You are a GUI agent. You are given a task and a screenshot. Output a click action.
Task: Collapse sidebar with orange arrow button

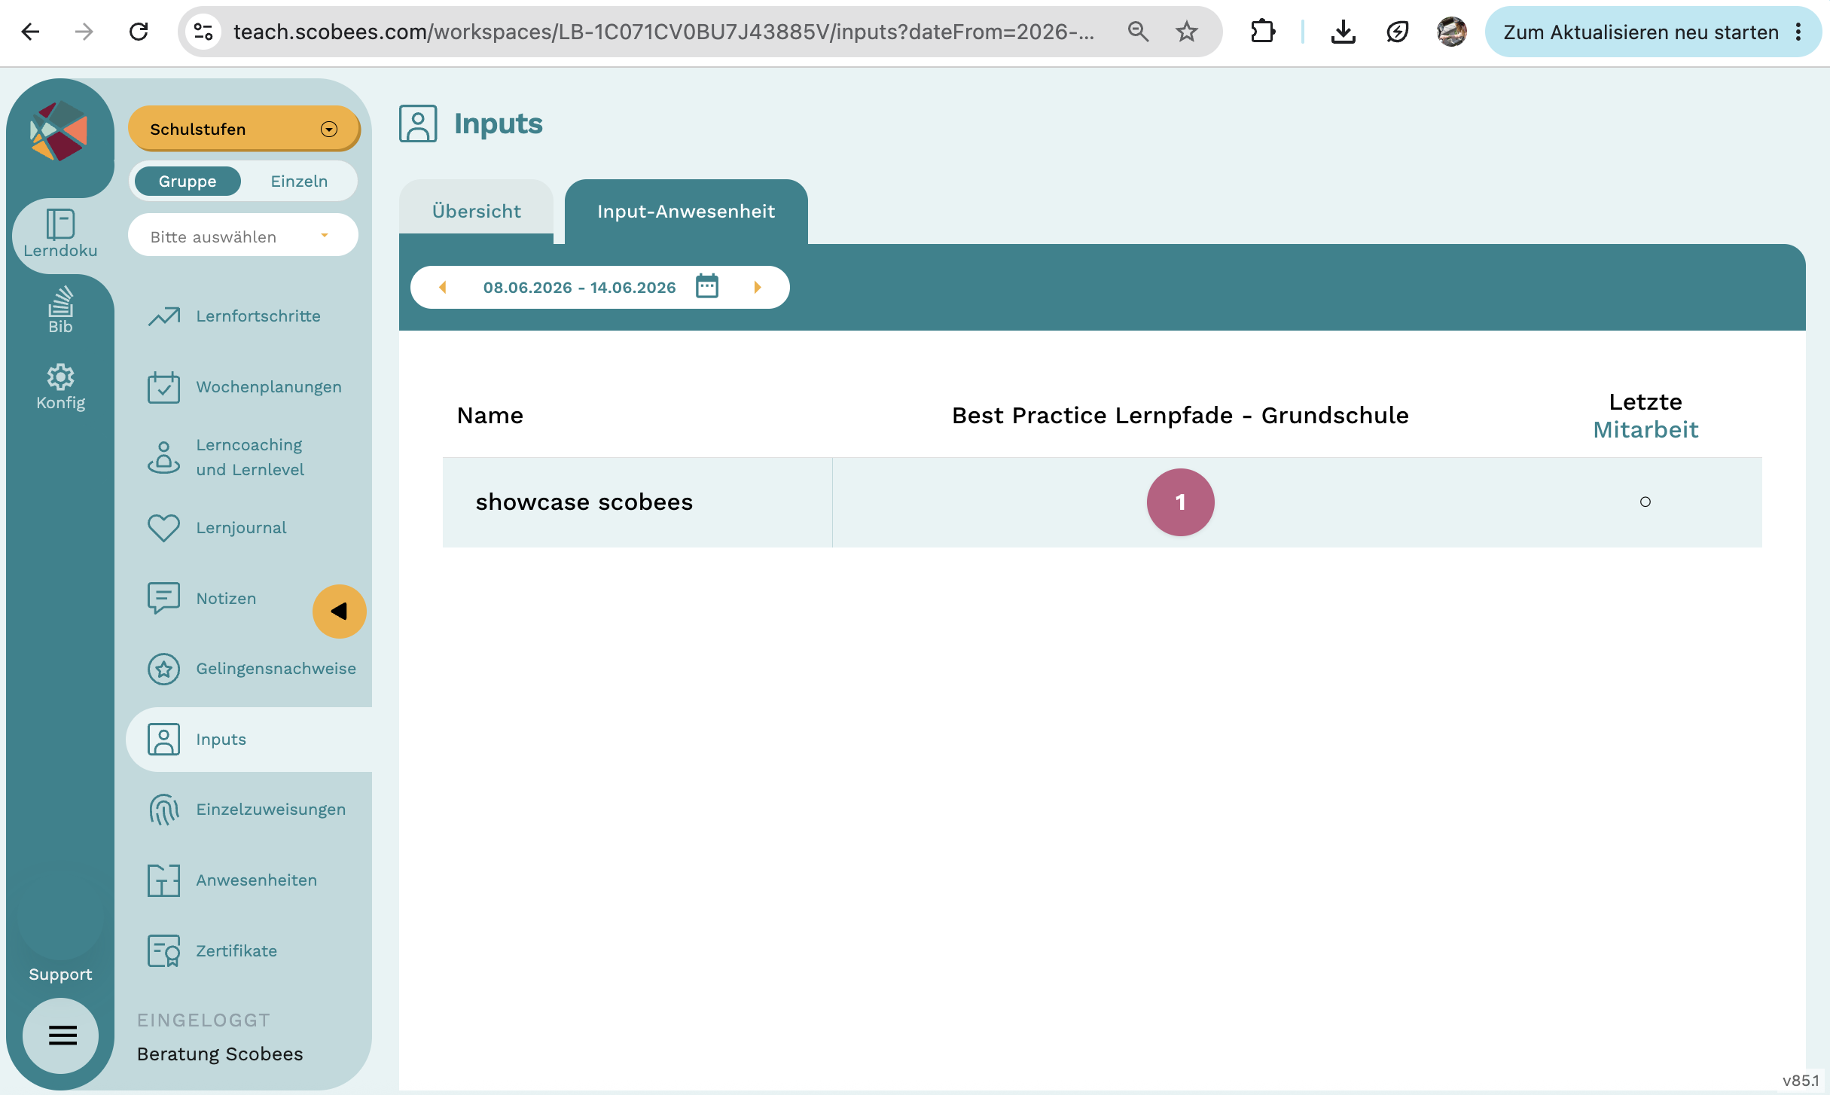tap(340, 612)
